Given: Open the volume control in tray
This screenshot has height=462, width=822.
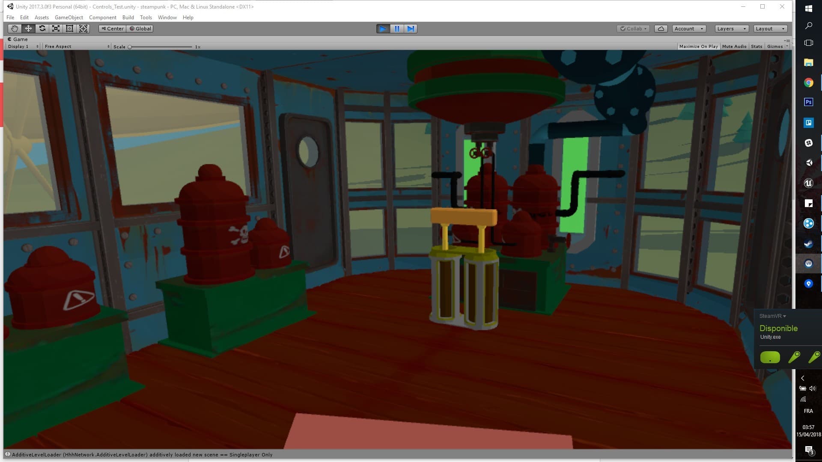Looking at the screenshot, I should [813, 388].
